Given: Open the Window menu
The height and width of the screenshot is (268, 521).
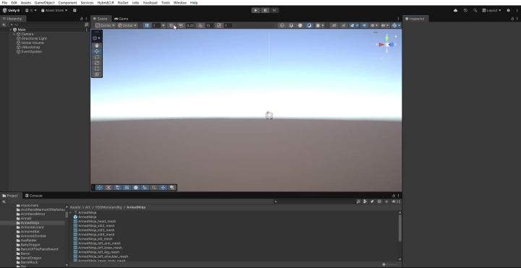Looking at the screenshot, I should pos(180,3).
